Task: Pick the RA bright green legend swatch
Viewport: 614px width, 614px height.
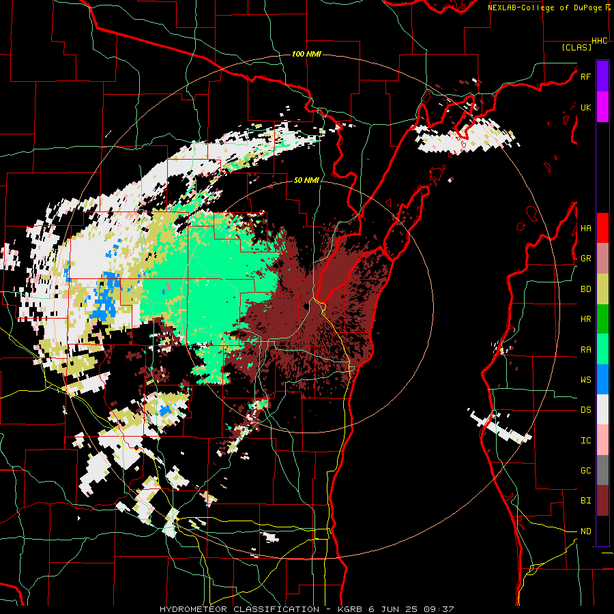Action: coord(602,349)
